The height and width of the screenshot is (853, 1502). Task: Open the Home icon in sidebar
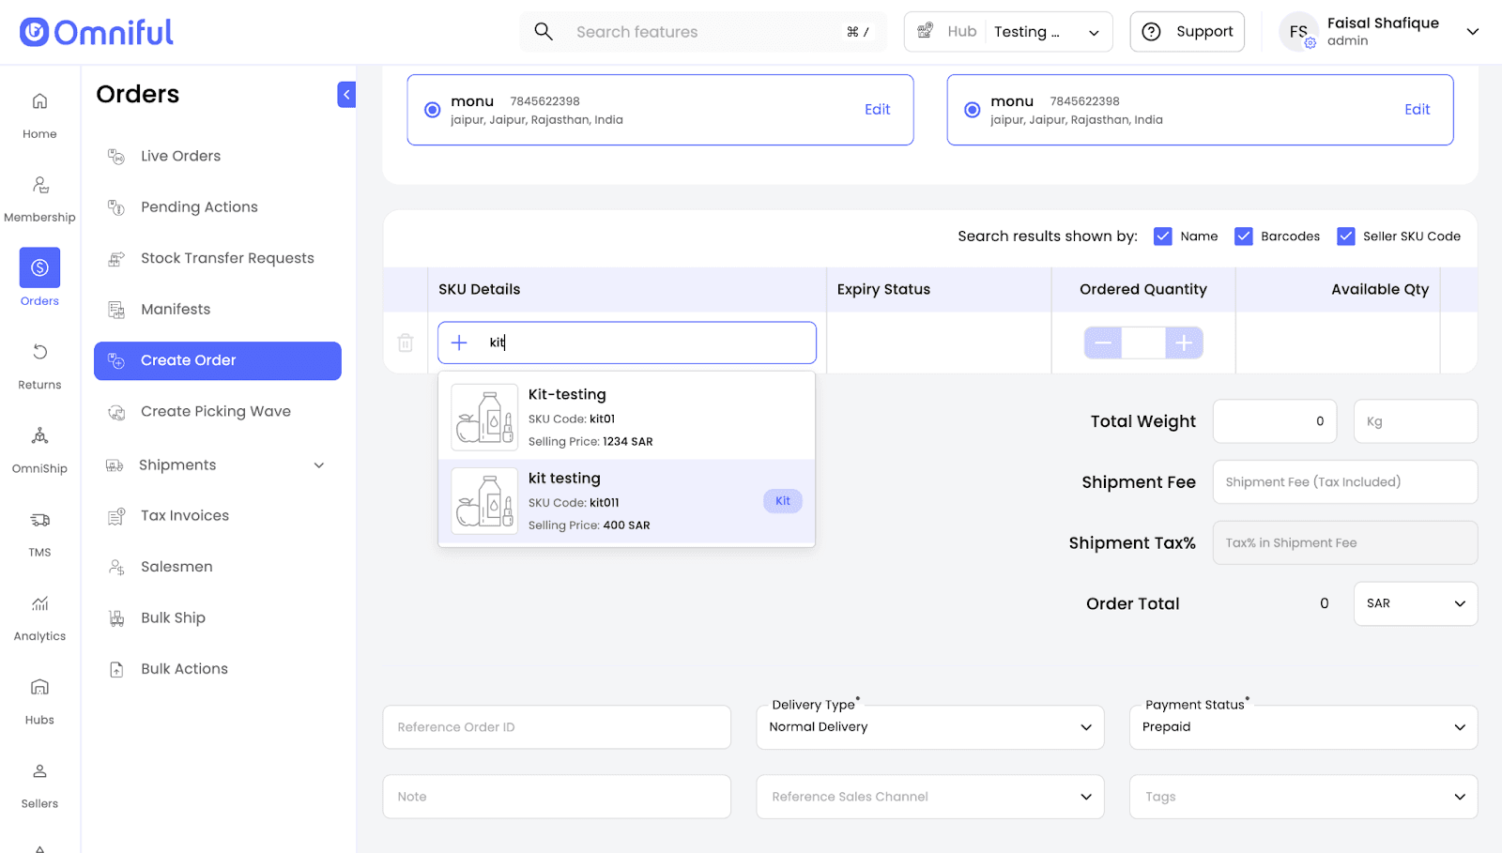click(x=39, y=101)
